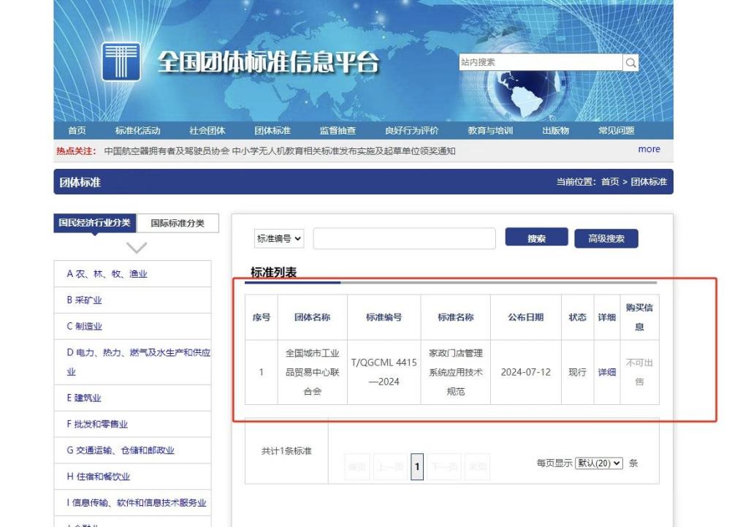Click the more link beside hot news
740x527 pixels.
[649, 149]
